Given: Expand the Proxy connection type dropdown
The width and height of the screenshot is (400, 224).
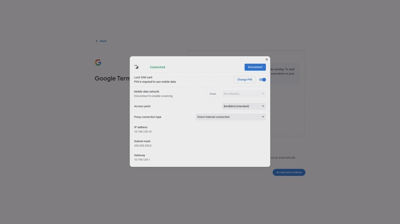Looking at the screenshot, I should 231,117.
